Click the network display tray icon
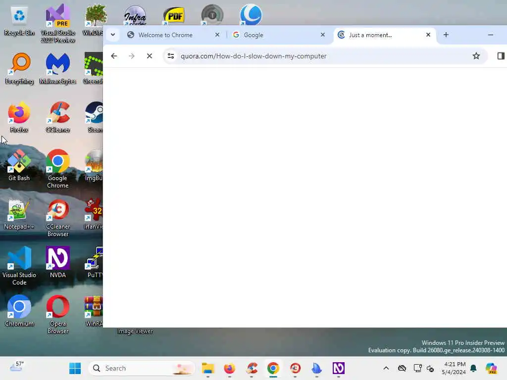 tap(417, 368)
